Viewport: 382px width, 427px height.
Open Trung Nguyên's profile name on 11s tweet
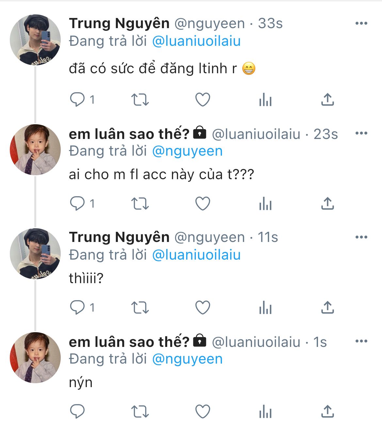click(x=119, y=237)
